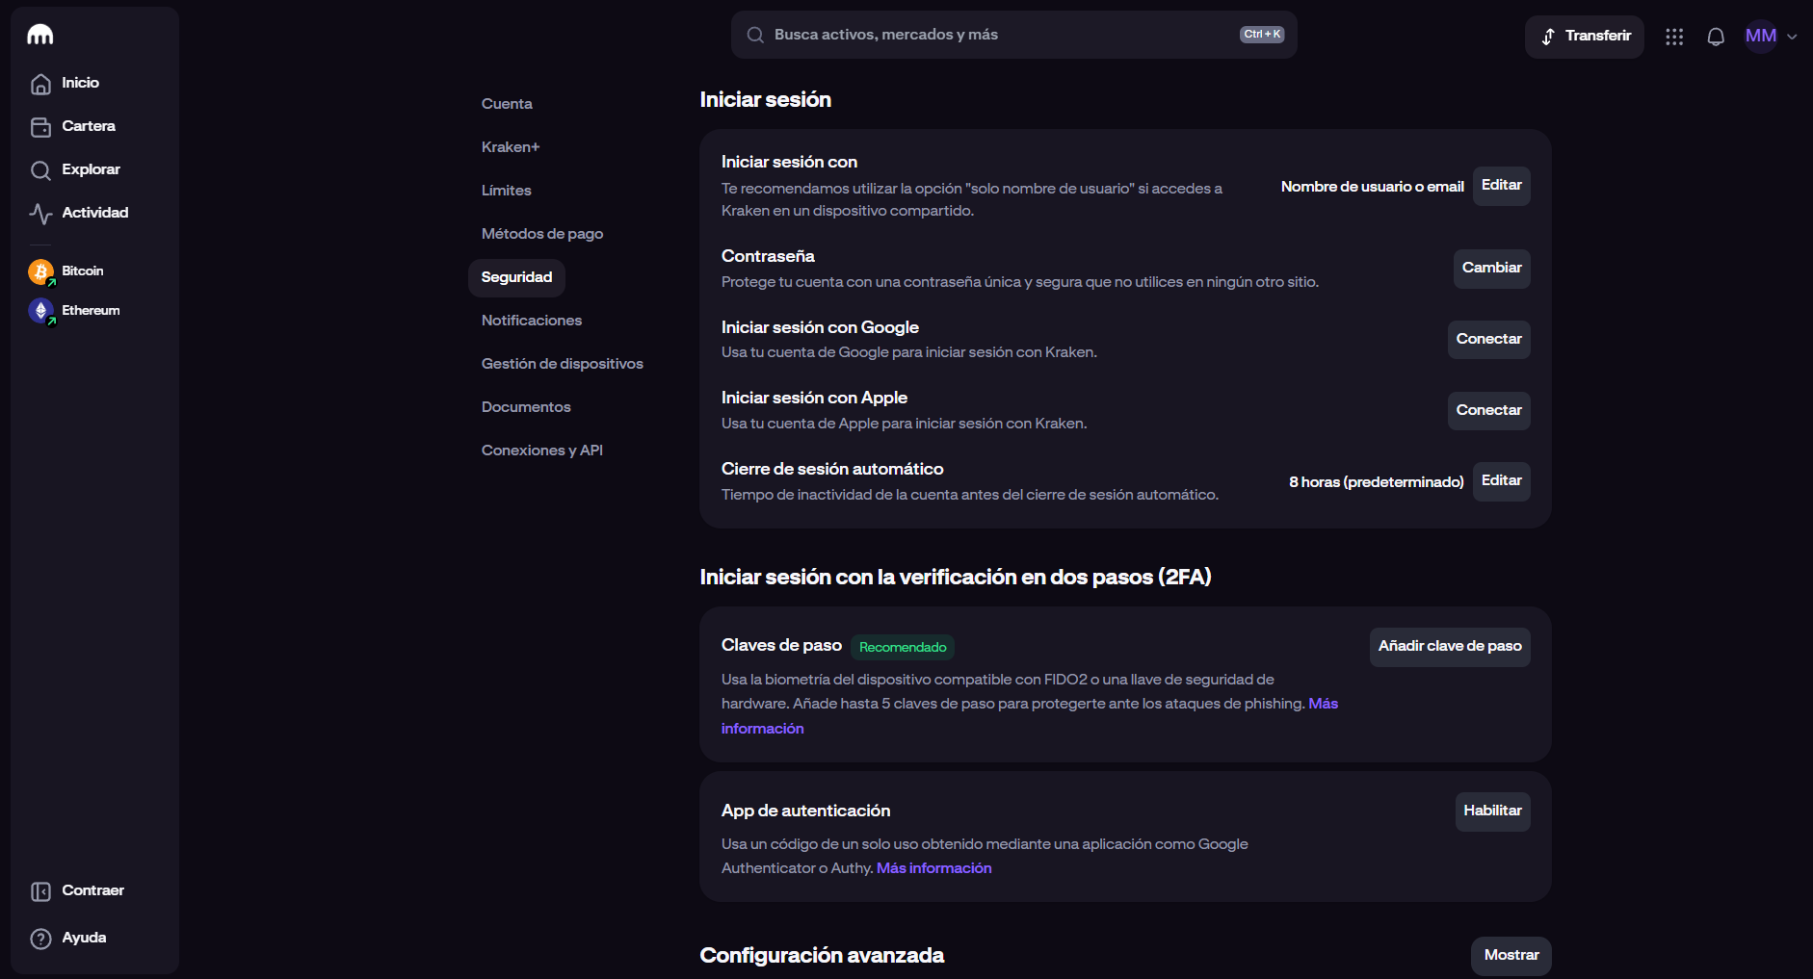Click the magnifier icon in search bar
Image resolution: width=1813 pixels, height=979 pixels.
coord(755,35)
